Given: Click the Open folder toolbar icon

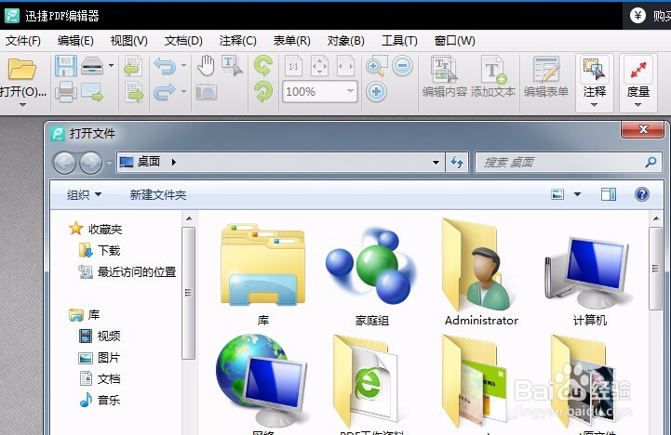Looking at the screenshot, I should [21, 69].
